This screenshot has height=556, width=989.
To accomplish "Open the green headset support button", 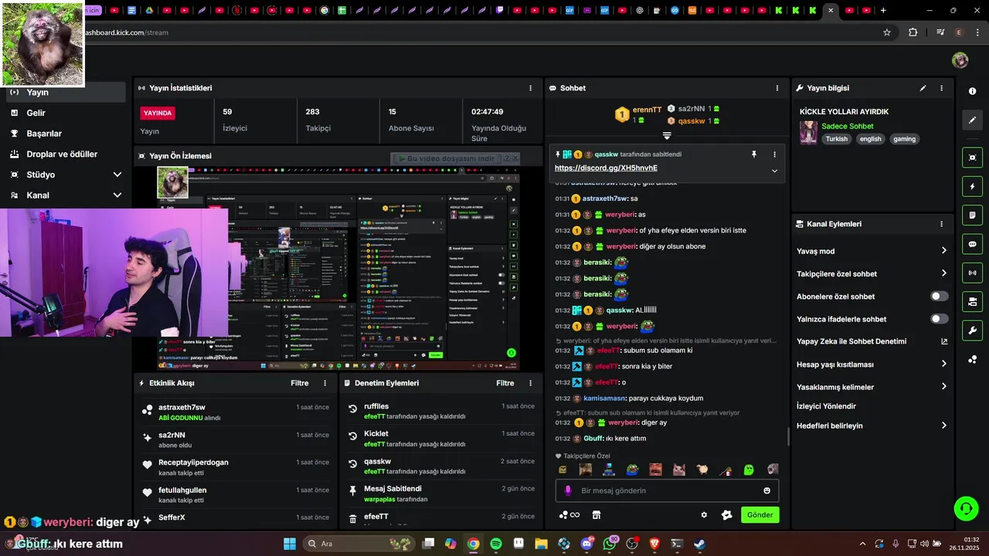I will pyautogui.click(x=966, y=508).
